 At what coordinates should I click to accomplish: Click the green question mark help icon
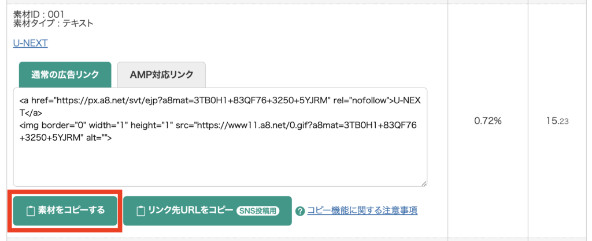click(x=300, y=211)
